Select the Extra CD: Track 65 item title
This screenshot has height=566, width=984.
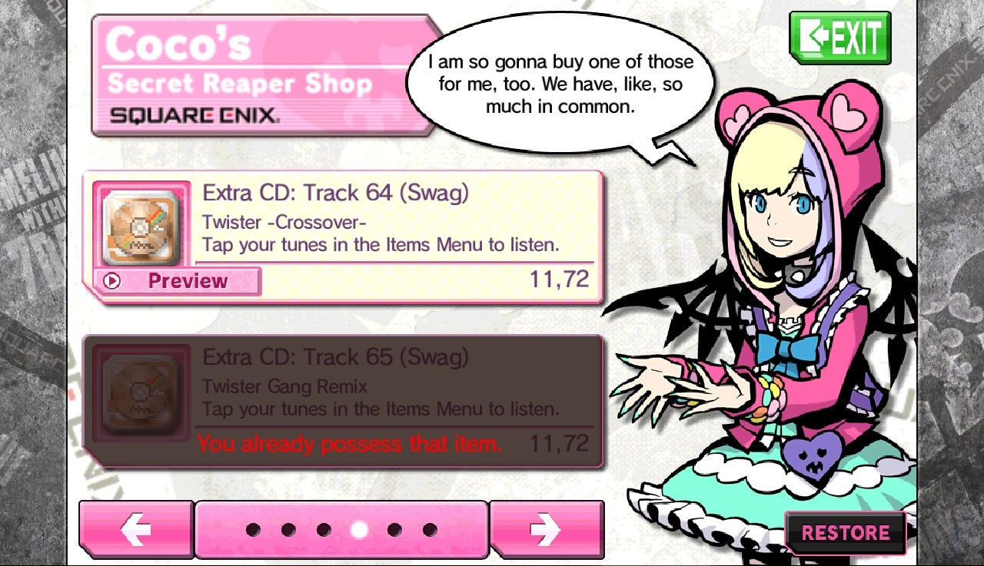(335, 357)
